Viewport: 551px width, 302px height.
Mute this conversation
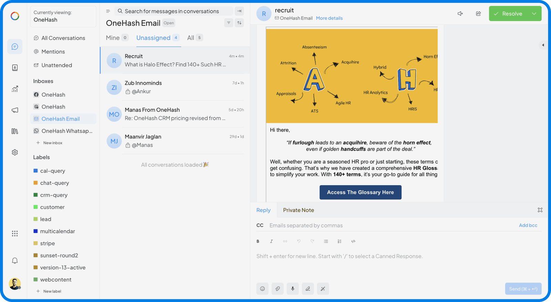[x=460, y=14]
